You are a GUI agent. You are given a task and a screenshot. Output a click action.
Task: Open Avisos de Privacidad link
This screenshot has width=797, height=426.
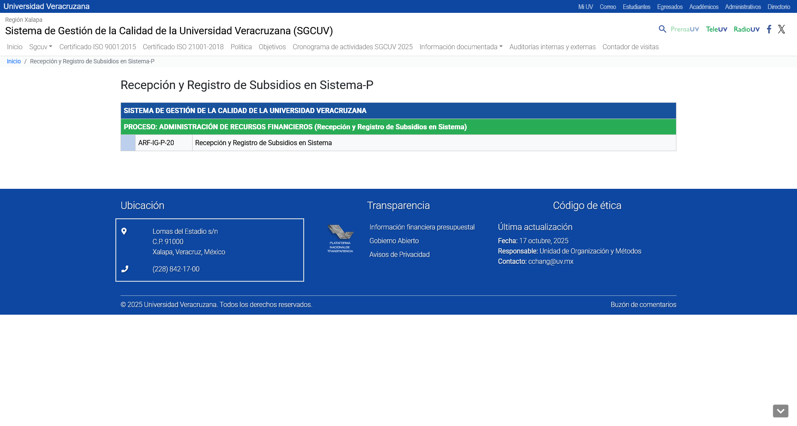399,255
